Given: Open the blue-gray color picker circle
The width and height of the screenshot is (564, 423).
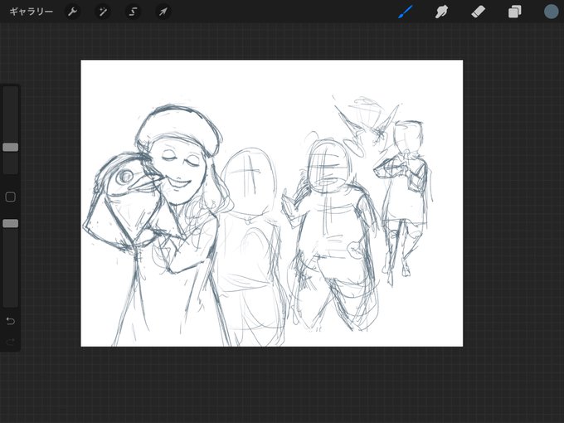Looking at the screenshot, I should (x=551, y=12).
